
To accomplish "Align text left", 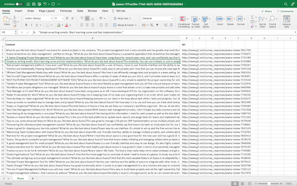I will 82,25.
